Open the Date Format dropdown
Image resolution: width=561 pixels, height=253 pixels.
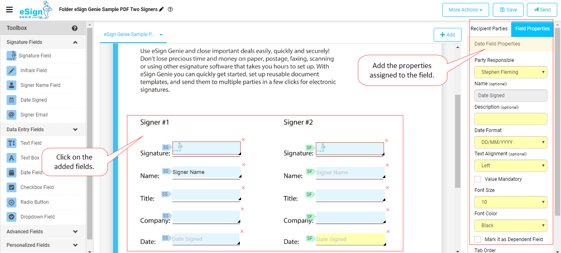click(511, 142)
